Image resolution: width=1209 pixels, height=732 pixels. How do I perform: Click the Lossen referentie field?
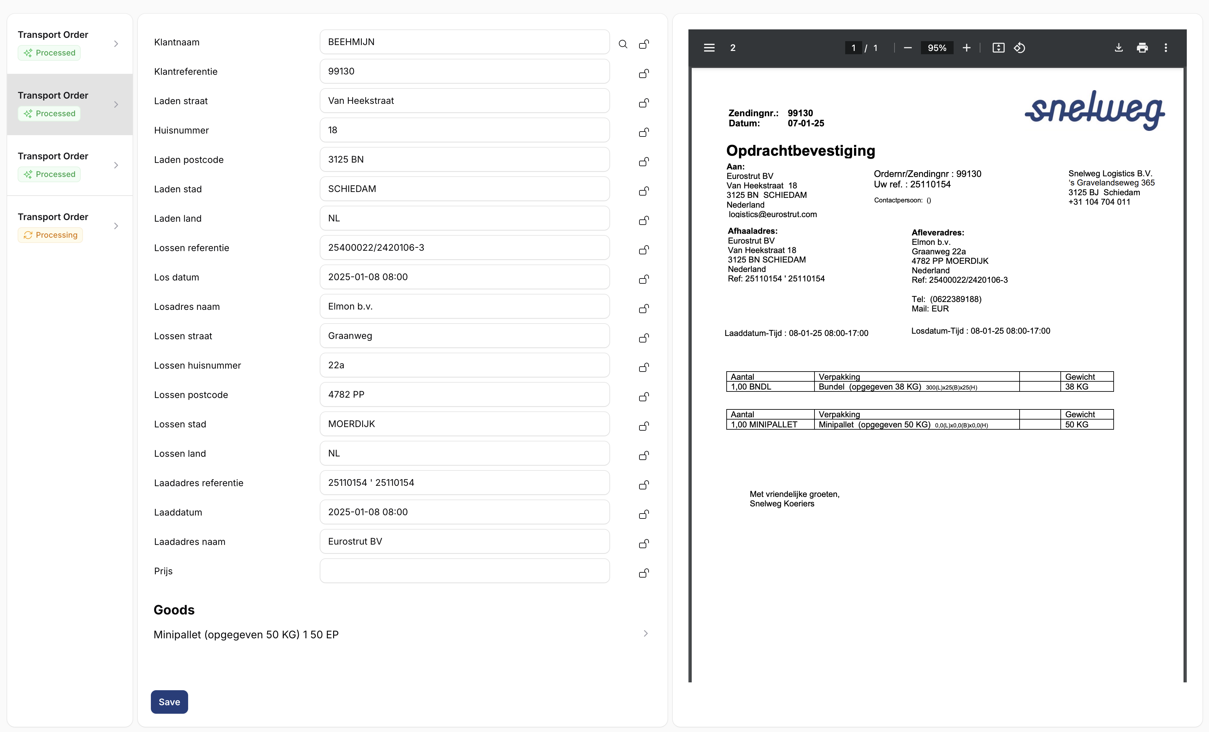[x=465, y=248]
